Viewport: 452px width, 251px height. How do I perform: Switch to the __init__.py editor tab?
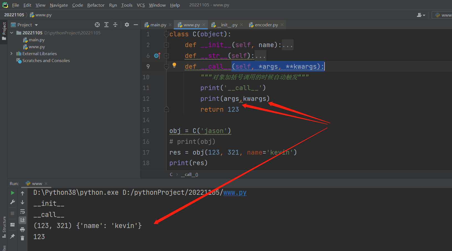tap(227, 25)
